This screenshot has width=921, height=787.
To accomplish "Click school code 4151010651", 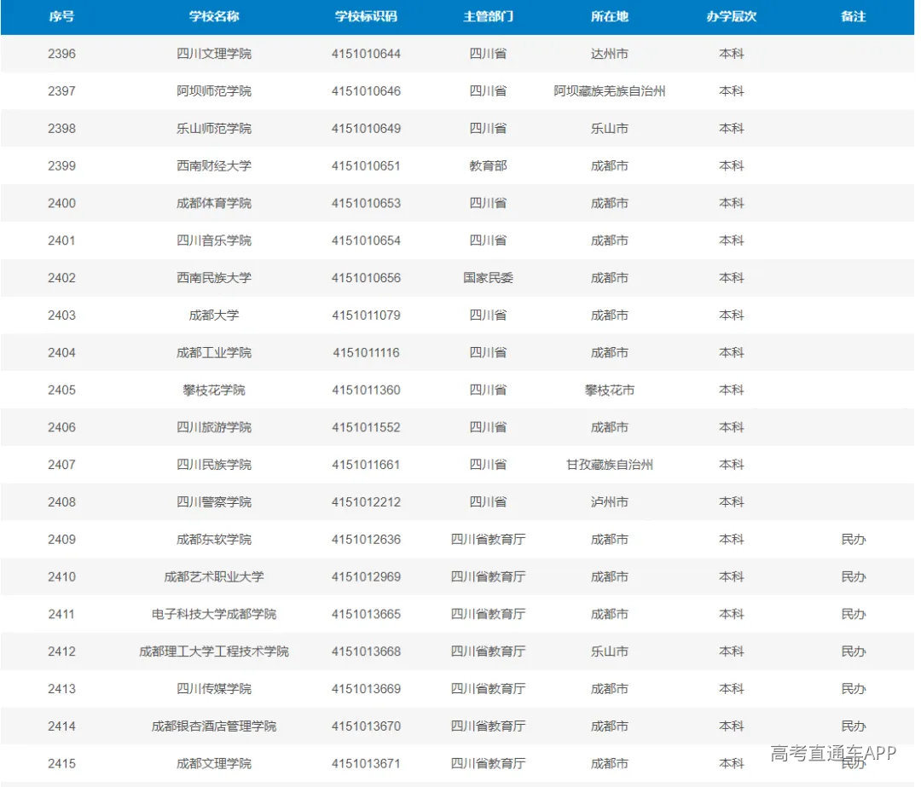I will pos(366,165).
